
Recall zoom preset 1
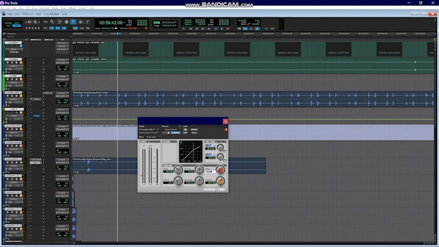(x=26, y=28)
